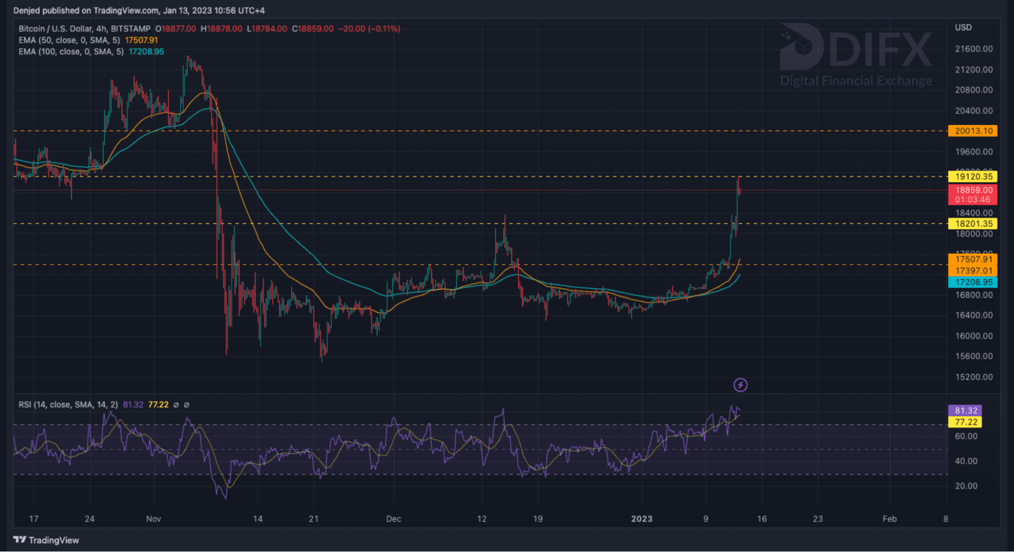This screenshot has width=1014, height=552.
Task: Click the USD currency label on price axis
Action: tap(963, 27)
